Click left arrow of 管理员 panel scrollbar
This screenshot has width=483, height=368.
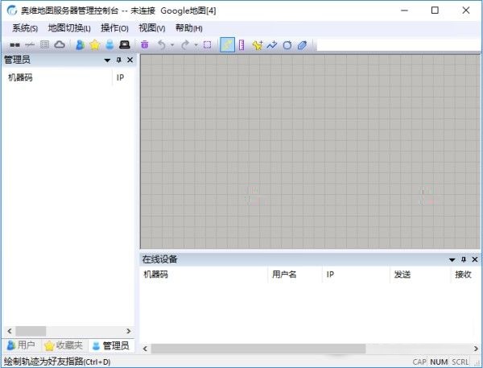click(x=10, y=331)
